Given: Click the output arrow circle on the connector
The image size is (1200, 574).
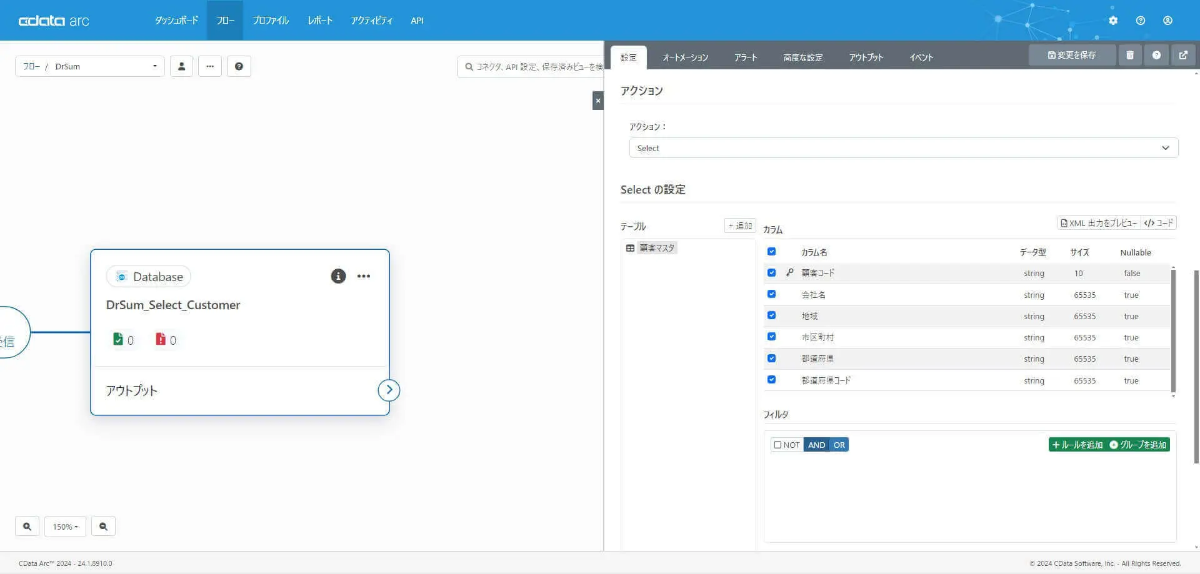Looking at the screenshot, I should coord(389,390).
